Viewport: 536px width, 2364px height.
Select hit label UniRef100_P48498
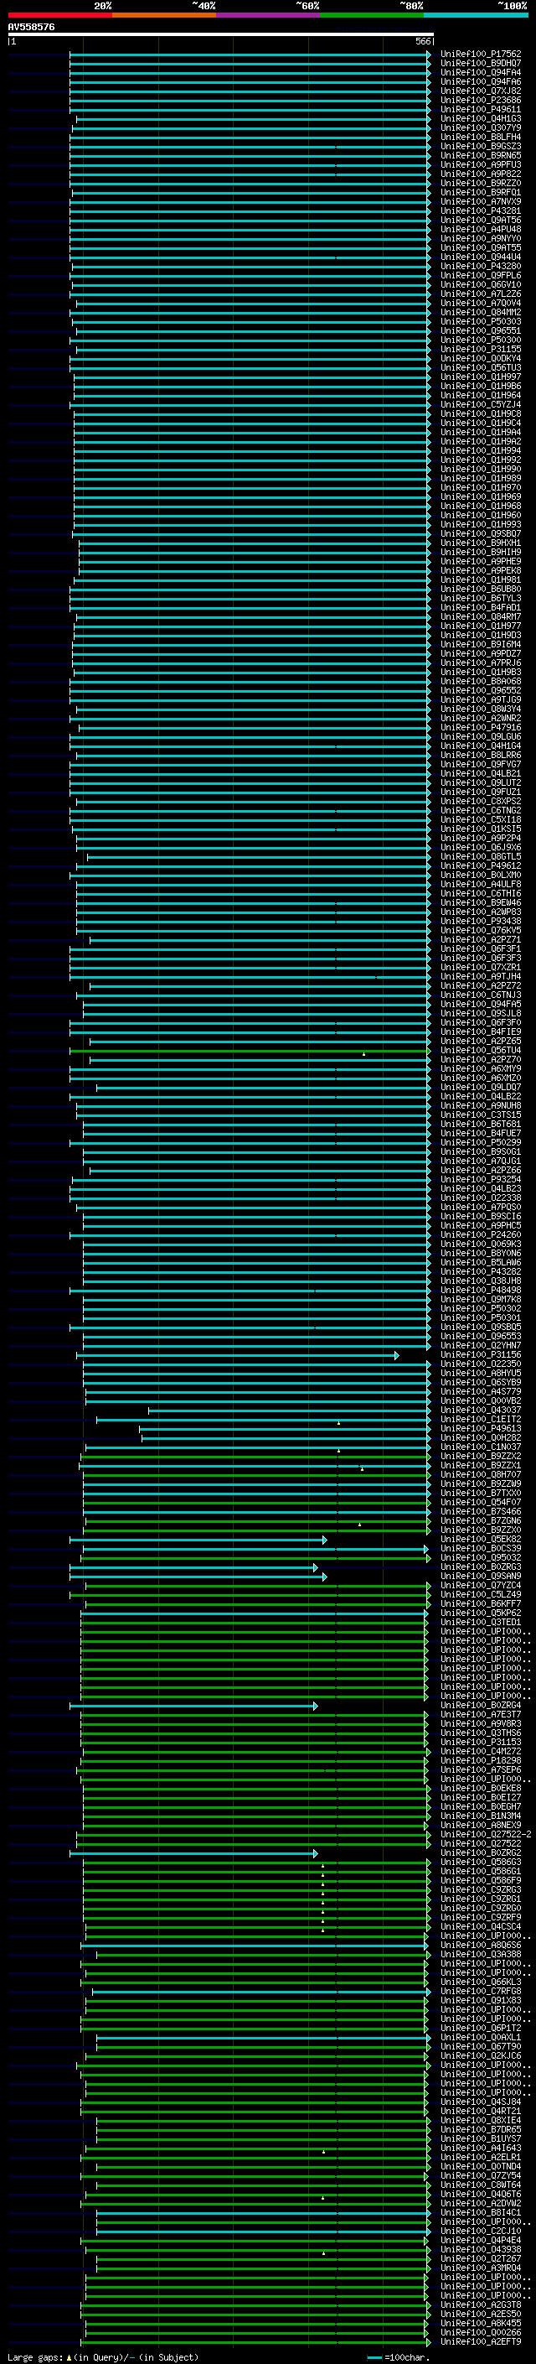tap(480, 1291)
